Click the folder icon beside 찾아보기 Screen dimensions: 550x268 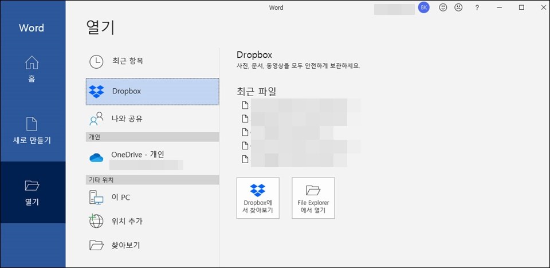click(96, 245)
